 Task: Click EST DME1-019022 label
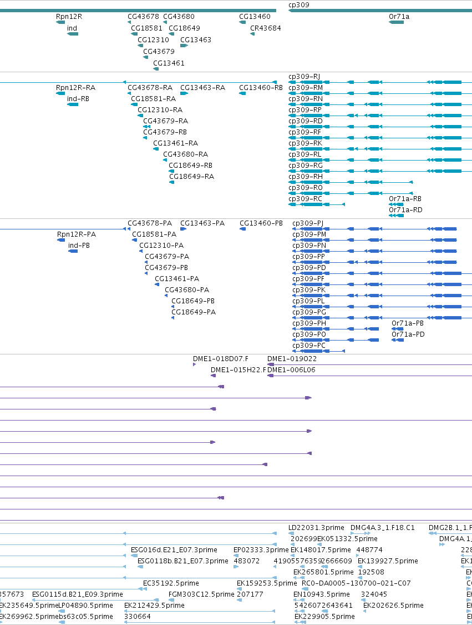click(292, 359)
